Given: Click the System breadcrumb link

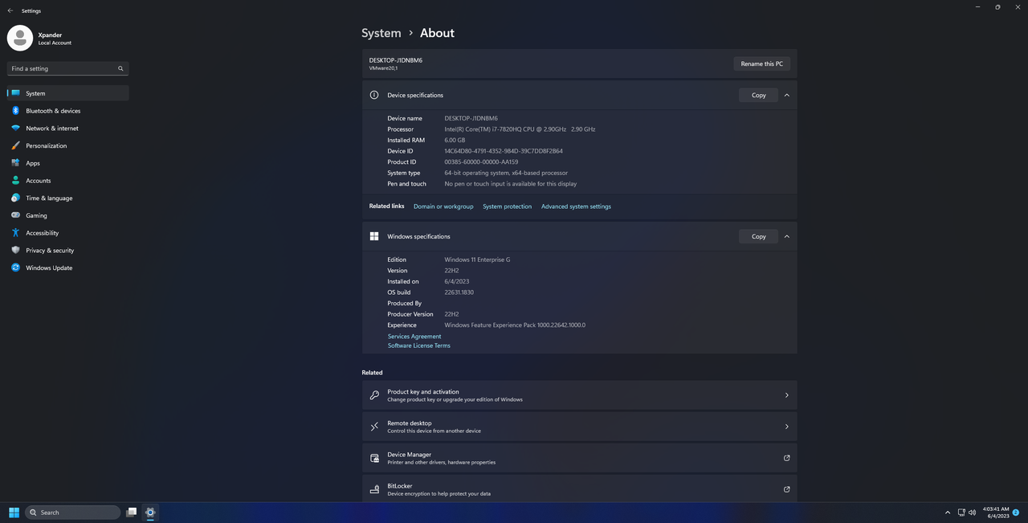Looking at the screenshot, I should pyautogui.click(x=381, y=33).
